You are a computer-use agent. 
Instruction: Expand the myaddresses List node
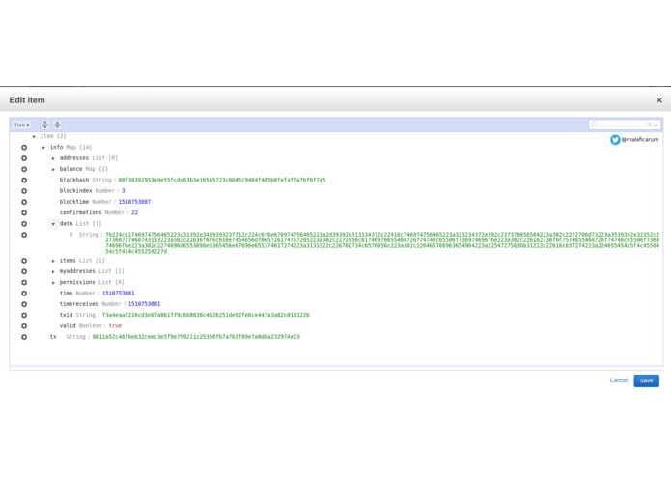coord(53,271)
